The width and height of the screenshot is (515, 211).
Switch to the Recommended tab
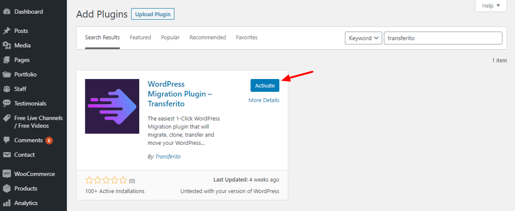[x=208, y=38]
